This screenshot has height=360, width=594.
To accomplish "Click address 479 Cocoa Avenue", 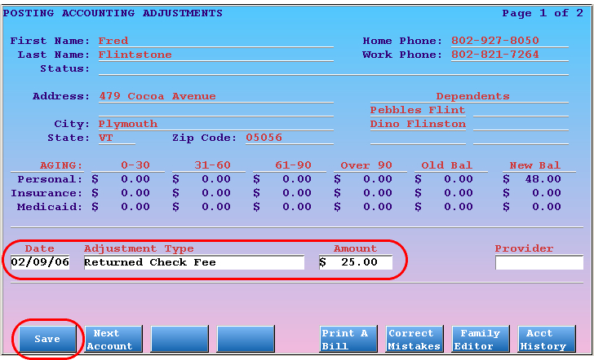I will [157, 96].
